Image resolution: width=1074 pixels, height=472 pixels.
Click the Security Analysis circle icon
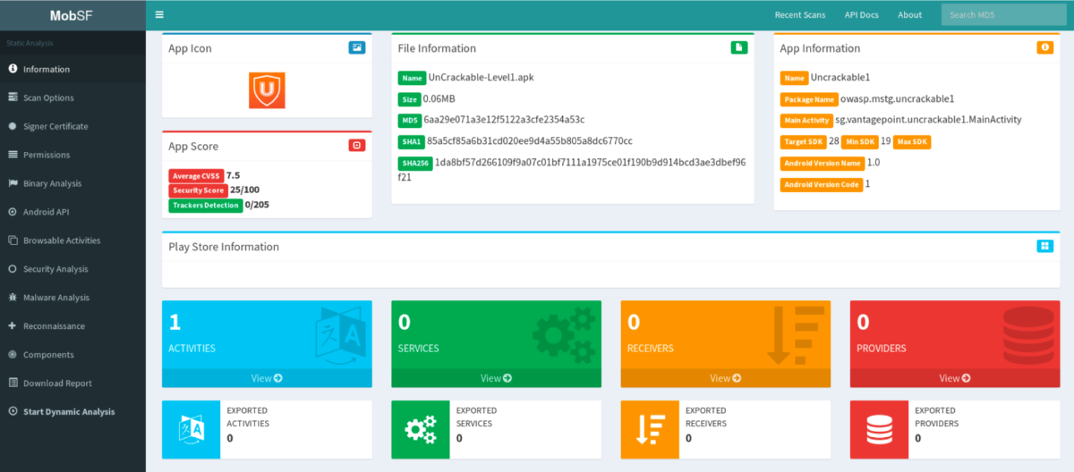coord(13,269)
